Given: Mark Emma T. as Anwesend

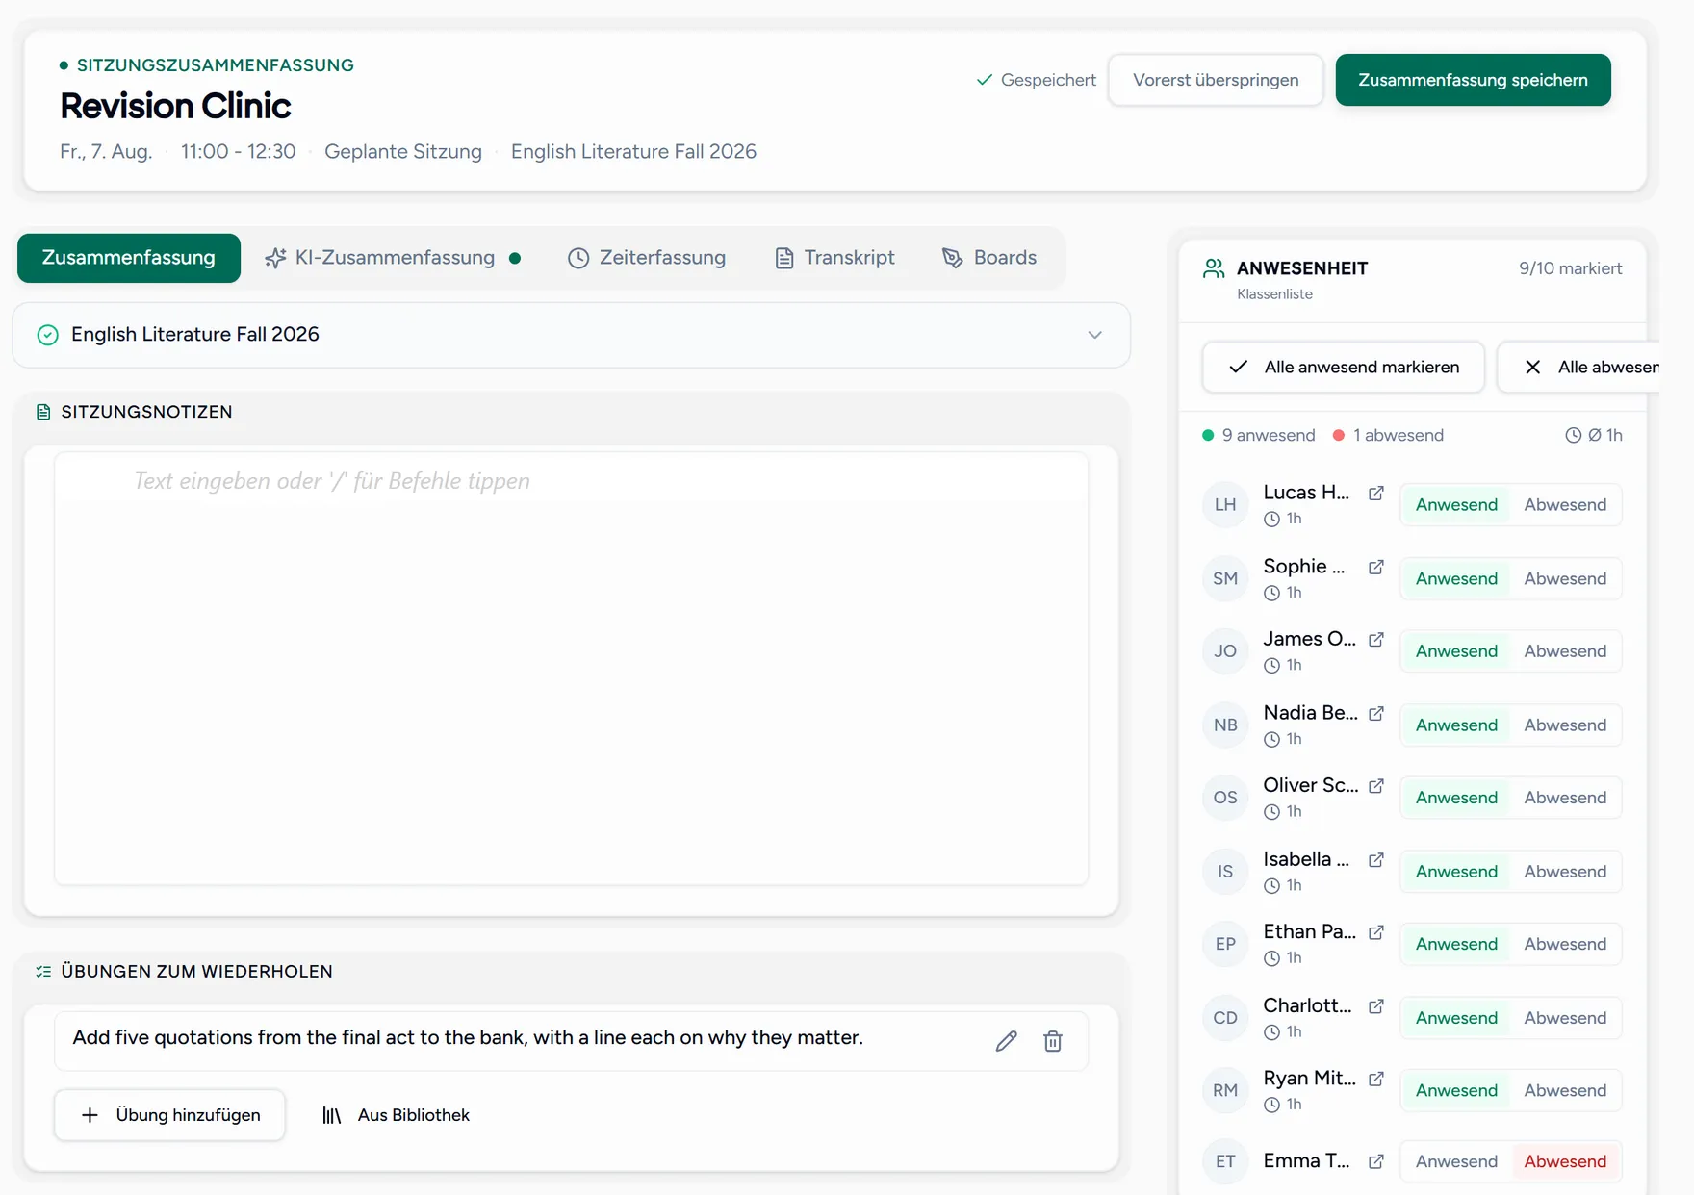Looking at the screenshot, I should click(1456, 1161).
